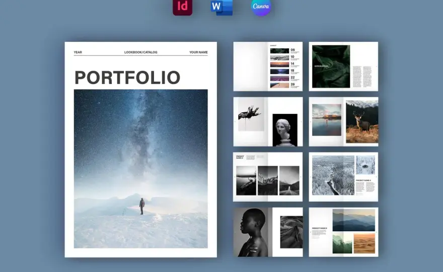
Task: Click the Milky Way cover photograph
Action: pos(140,169)
